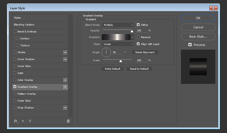This screenshot has width=227, height=133.
Task: Enable the Bevel & Emboss checkbox
Action: (15, 31)
